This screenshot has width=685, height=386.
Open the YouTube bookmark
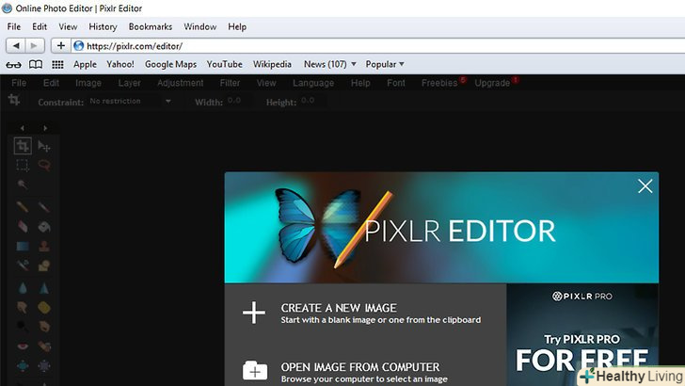(x=225, y=64)
